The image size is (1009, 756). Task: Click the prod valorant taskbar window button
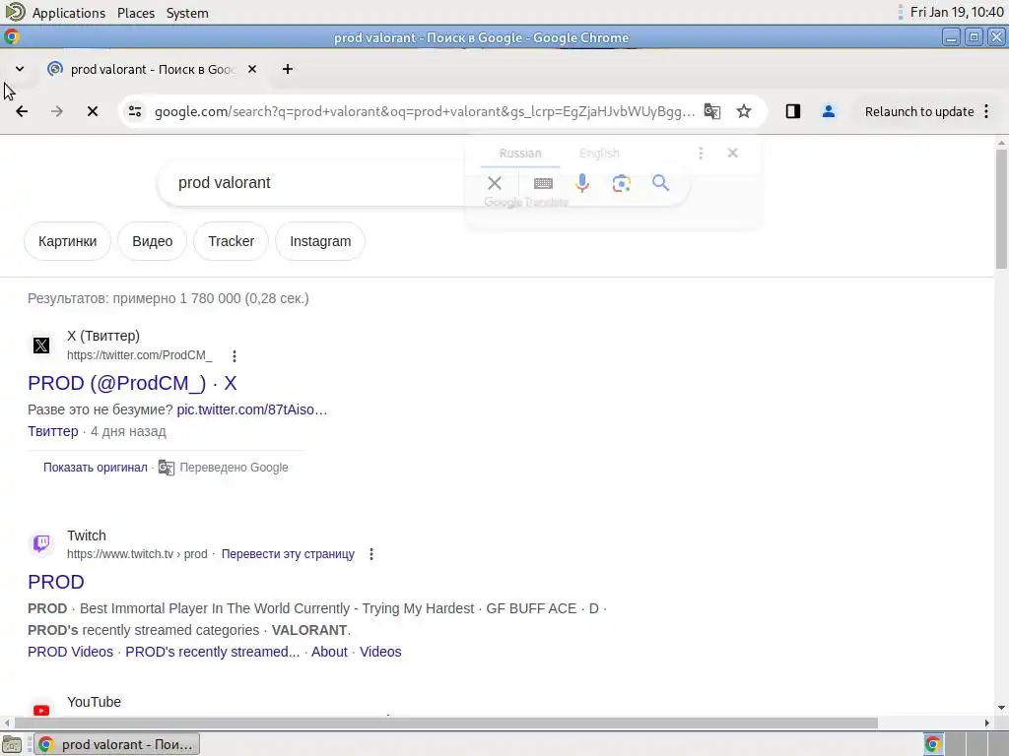[117, 744]
